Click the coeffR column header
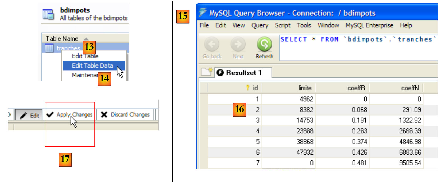This screenshot has height=182, width=445. [342, 88]
